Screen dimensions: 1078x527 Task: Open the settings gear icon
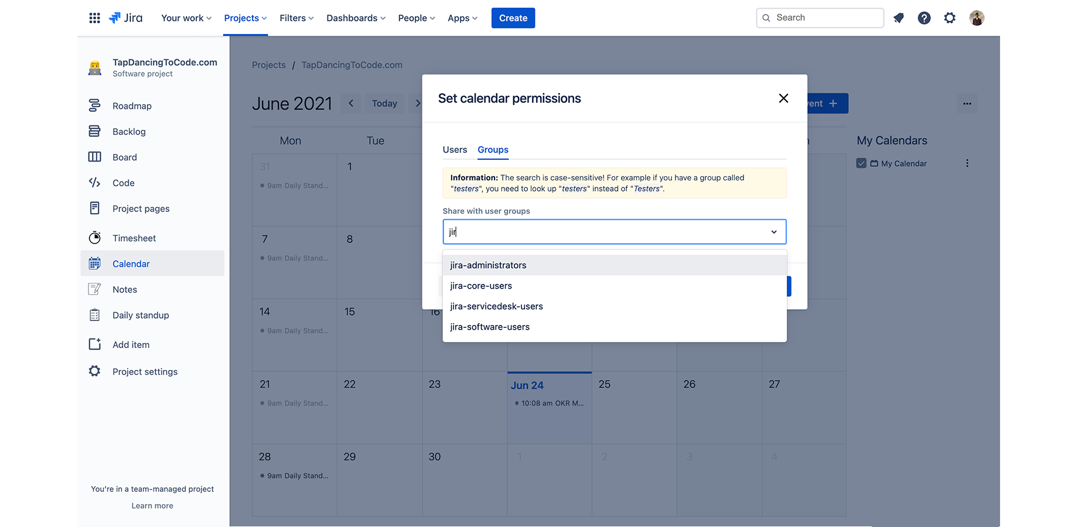pyautogui.click(x=950, y=18)
